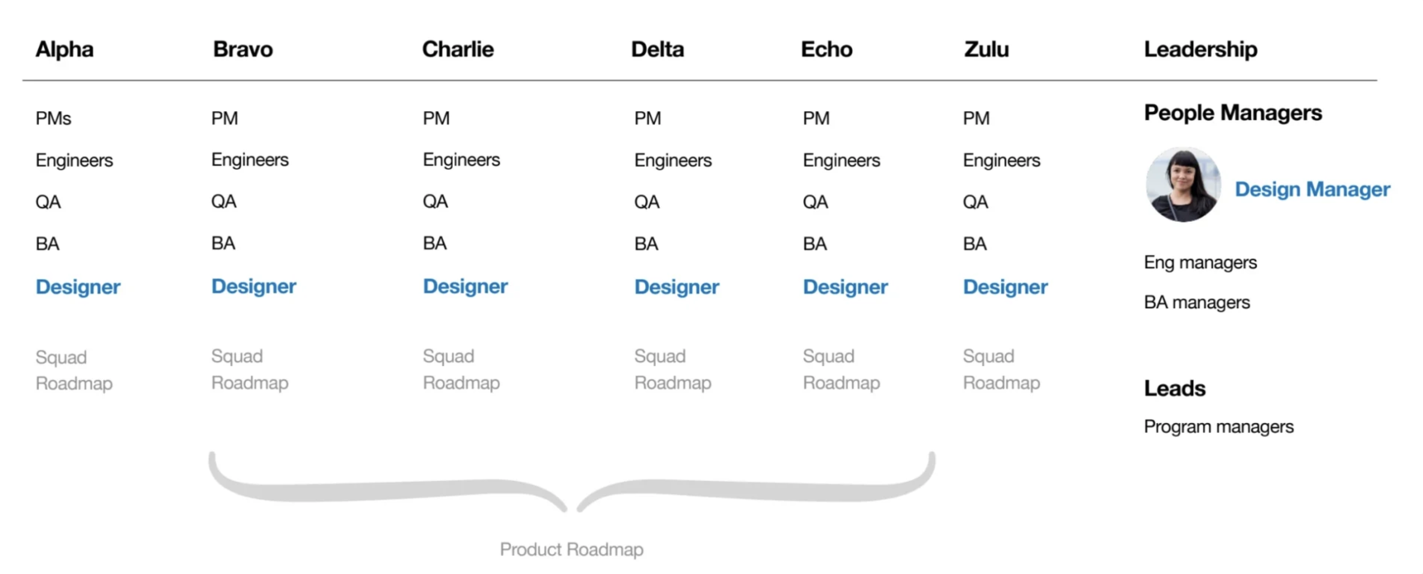Viewport: 1423px width, 574px height.
Task: Click Squad Roadmap under Delta
Action: [x=672, y=369]
